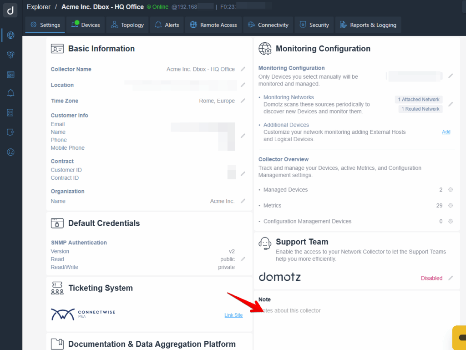The width and height of the screenshot is (466, 350).
Task: Edit Monitoring Networks pencil icon
Action: (x=451, y=104)
